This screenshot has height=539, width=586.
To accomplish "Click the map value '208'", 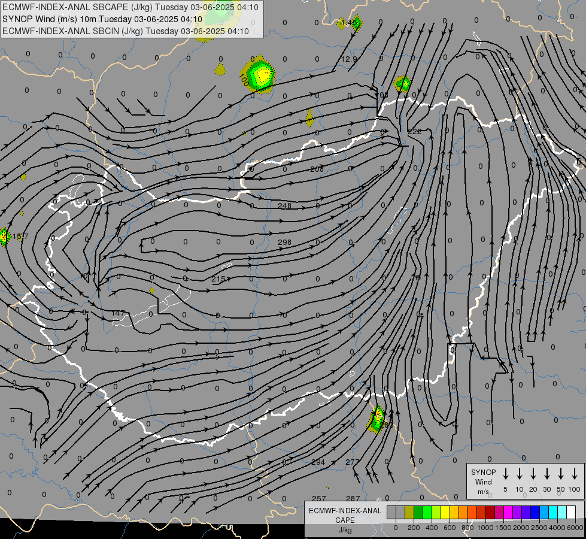I will tap(317, 169).
